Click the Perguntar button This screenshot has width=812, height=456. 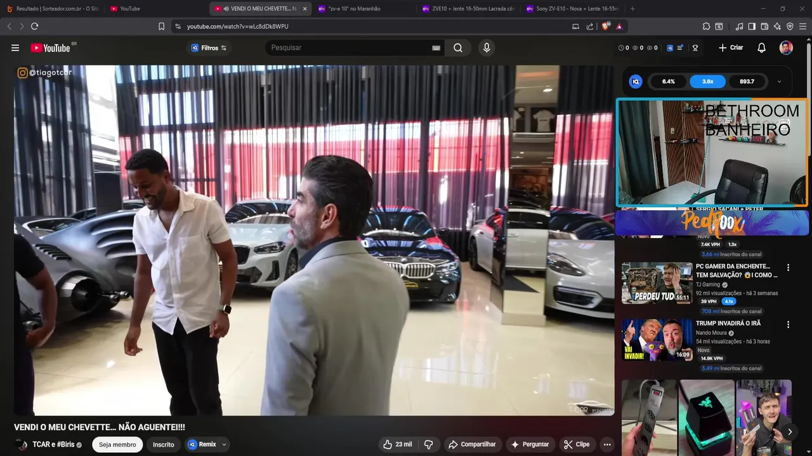(530, 444)
